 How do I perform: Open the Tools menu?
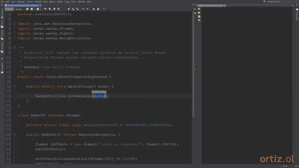click(x=74, y=1)
